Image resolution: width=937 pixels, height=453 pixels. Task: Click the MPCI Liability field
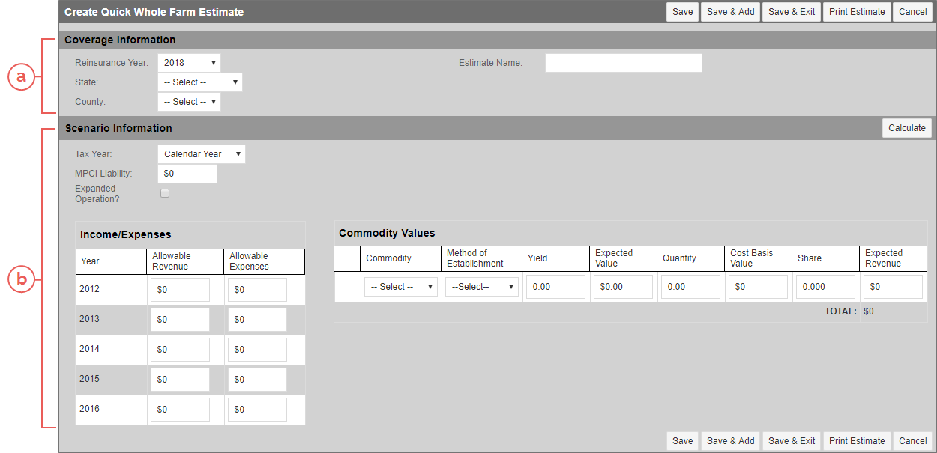tap(187, 173)
